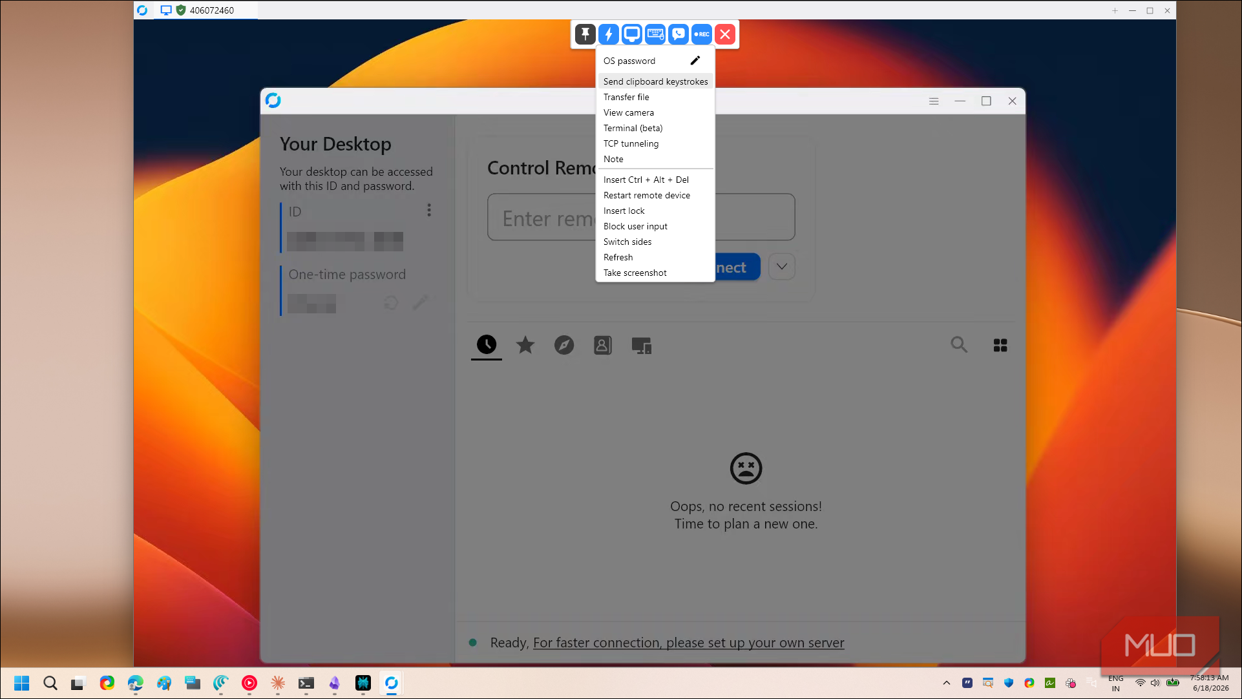Open the remote app hamburger menu

[x=934, y=101]
